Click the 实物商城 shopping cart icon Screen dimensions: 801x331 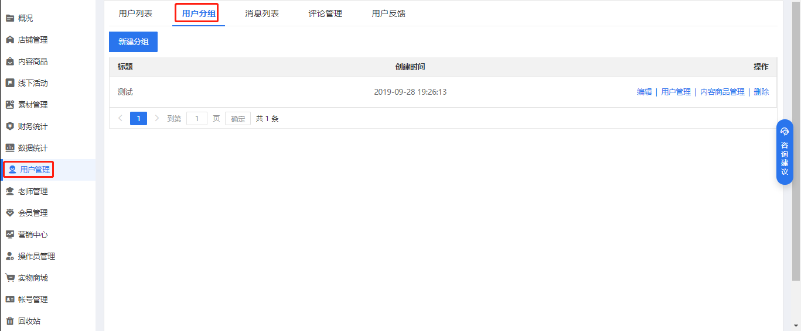[x=10, y=278]
